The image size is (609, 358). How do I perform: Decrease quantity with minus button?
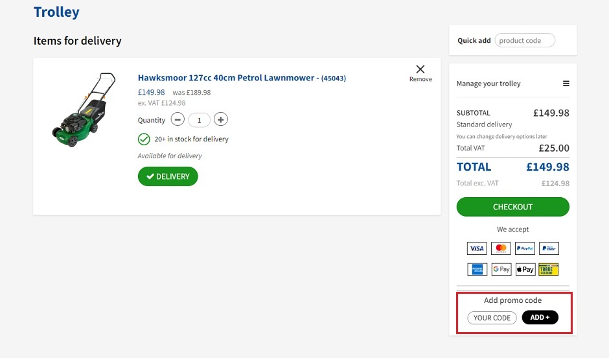(x=178, y=119)
